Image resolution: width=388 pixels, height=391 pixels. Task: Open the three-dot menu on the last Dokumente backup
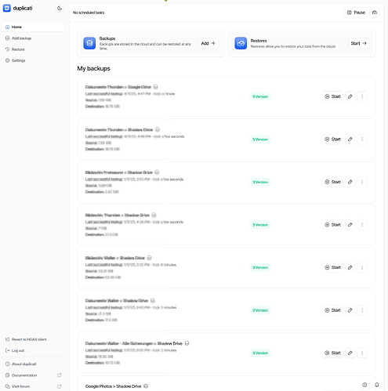coord(362,353)
